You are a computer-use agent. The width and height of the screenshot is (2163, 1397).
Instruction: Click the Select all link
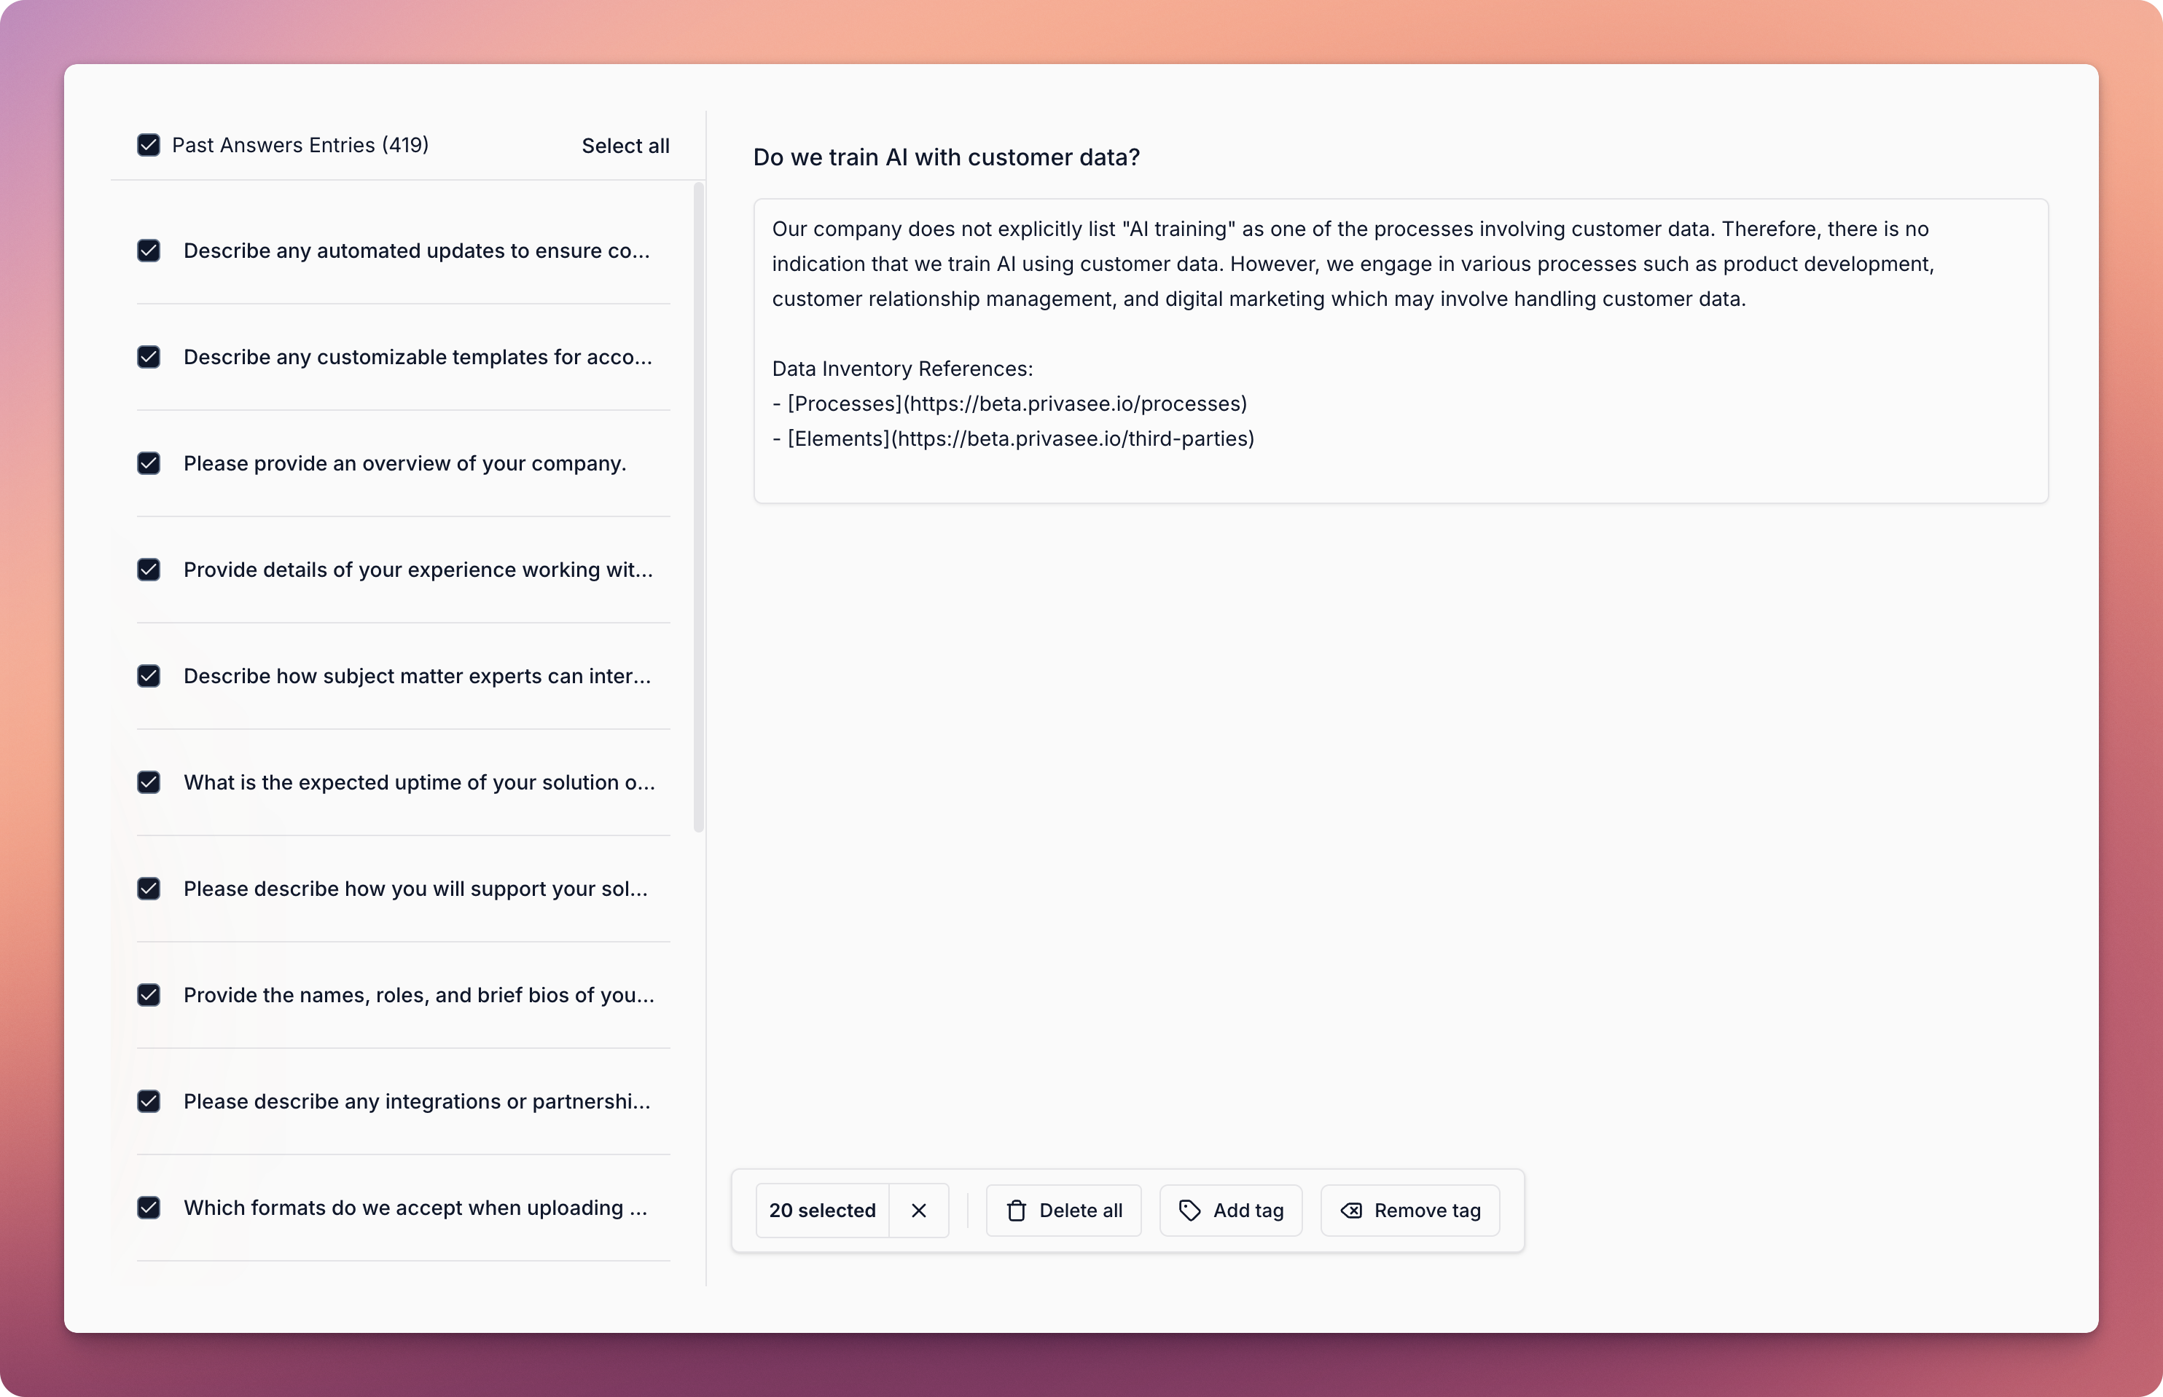[x=625, y=146]
